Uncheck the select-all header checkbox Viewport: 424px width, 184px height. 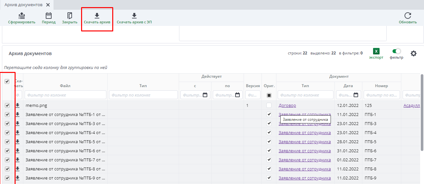tap(7, 82)
